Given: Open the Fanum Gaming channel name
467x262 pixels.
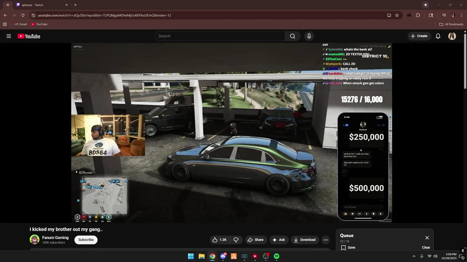Looking at the screenshot, I should 55,238.
